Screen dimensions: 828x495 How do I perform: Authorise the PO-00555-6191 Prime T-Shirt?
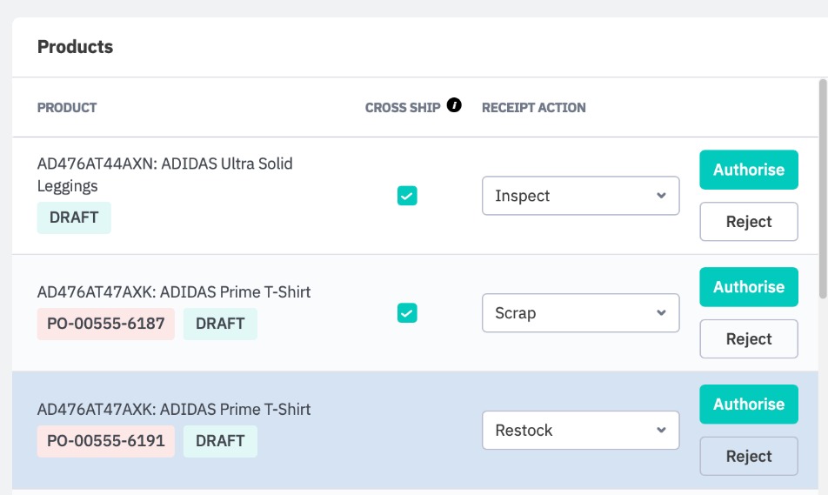(749, 405)
